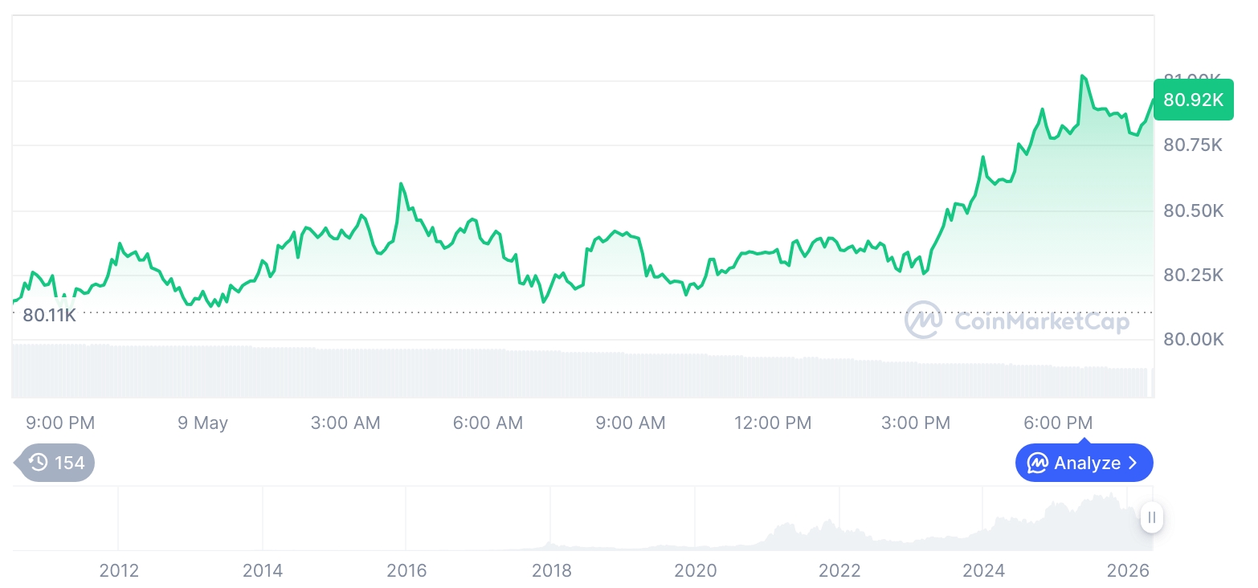1258x588 pixels.
Task: Open the history counter showing 154
Action: 55,463
